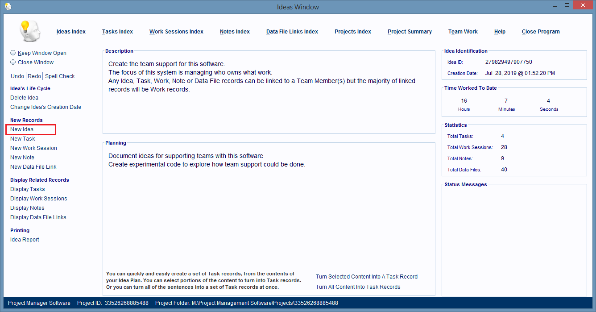Viewport: 596px width, 312px height.
Task: Click the Status Messages panel area
Action: point(514,241)
